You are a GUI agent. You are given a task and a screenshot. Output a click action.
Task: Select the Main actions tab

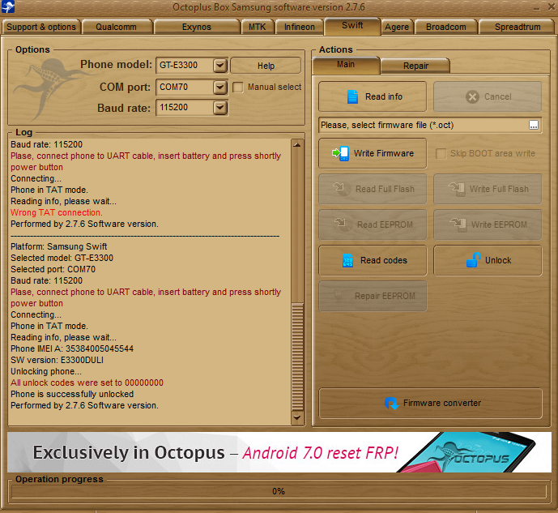pos(346,65)
